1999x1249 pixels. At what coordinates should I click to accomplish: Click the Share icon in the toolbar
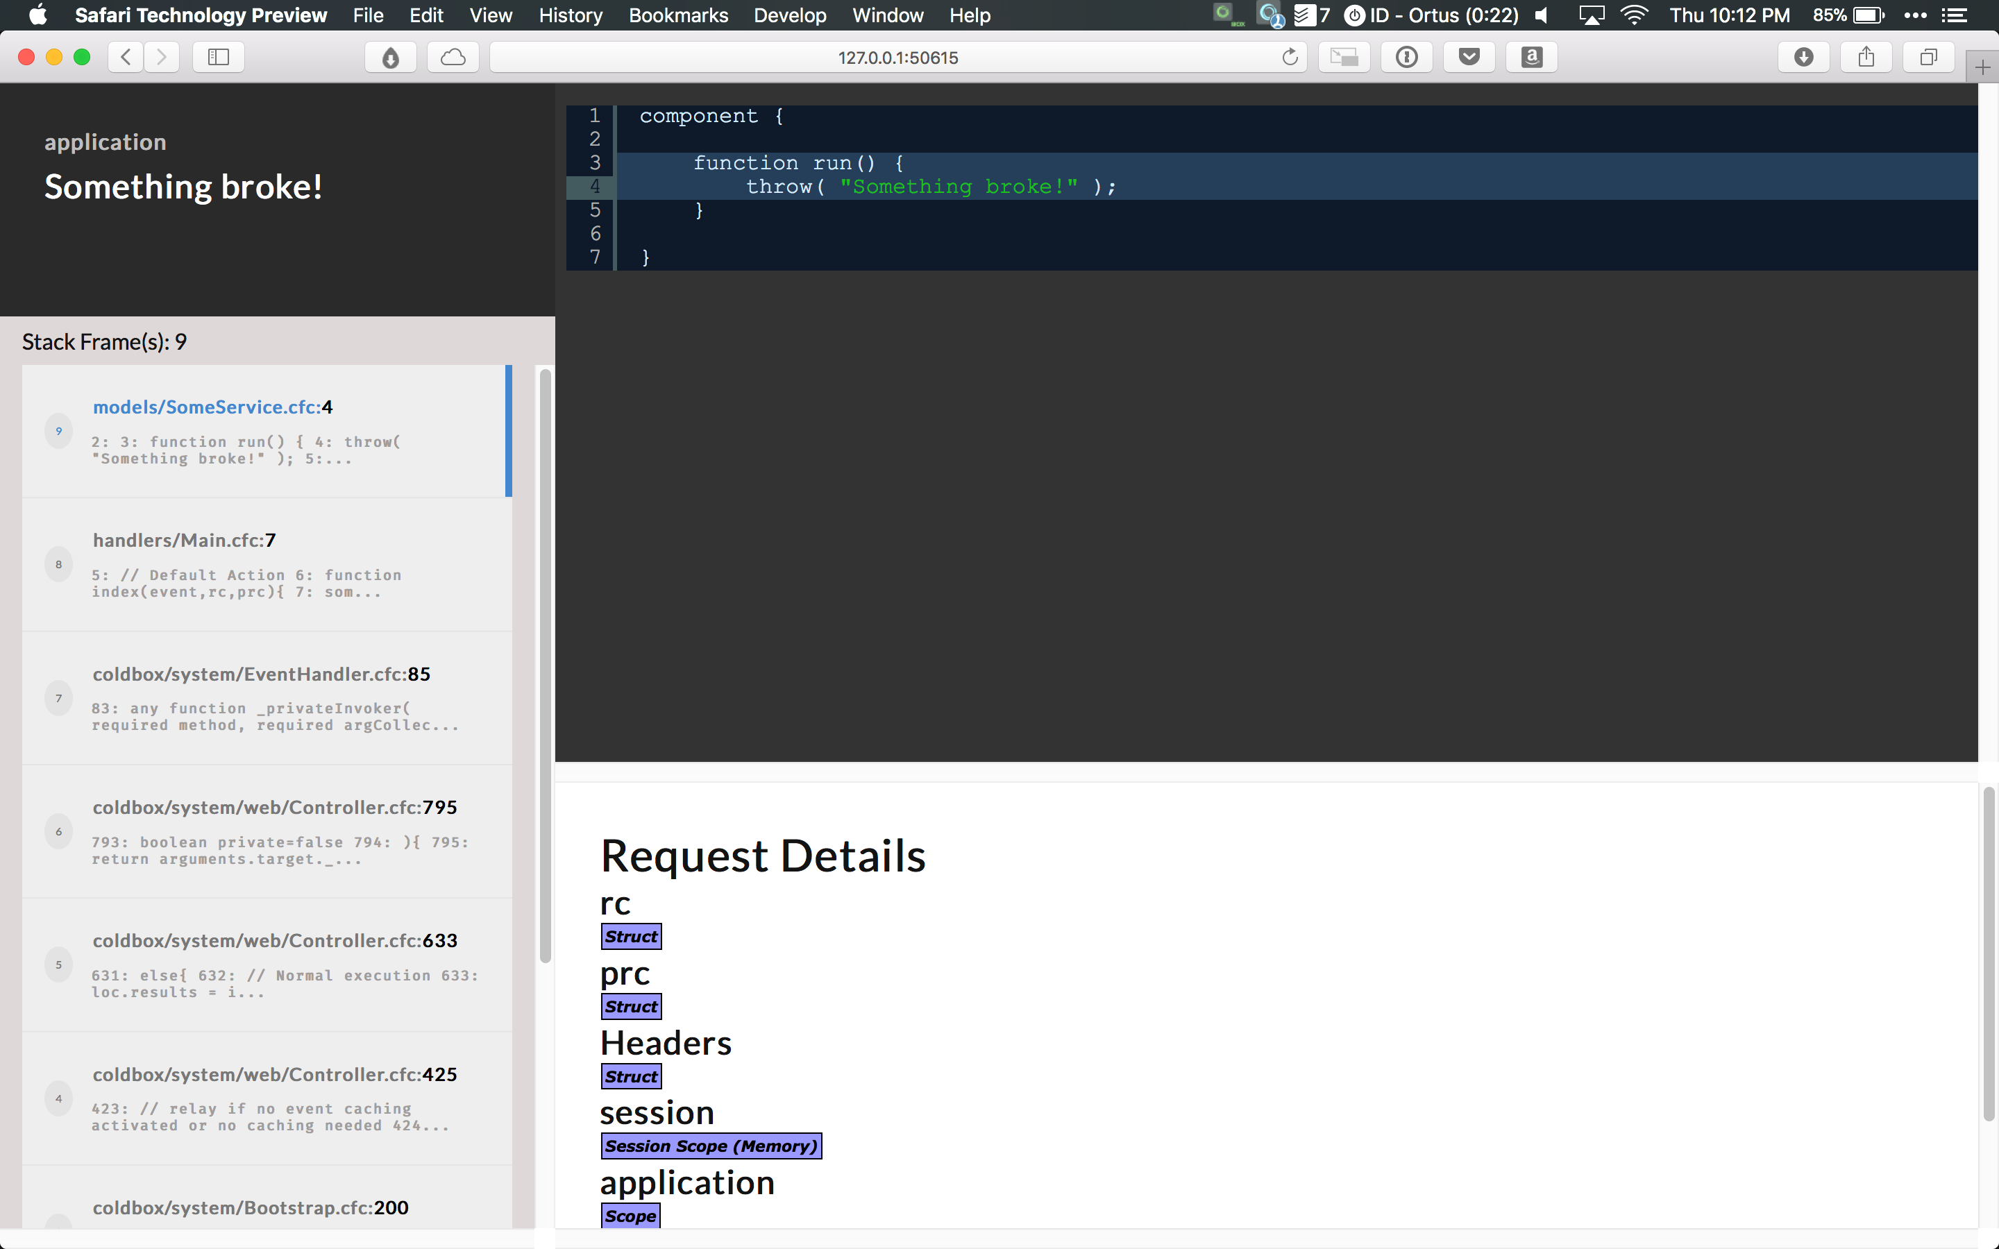tap(1866, 57)
